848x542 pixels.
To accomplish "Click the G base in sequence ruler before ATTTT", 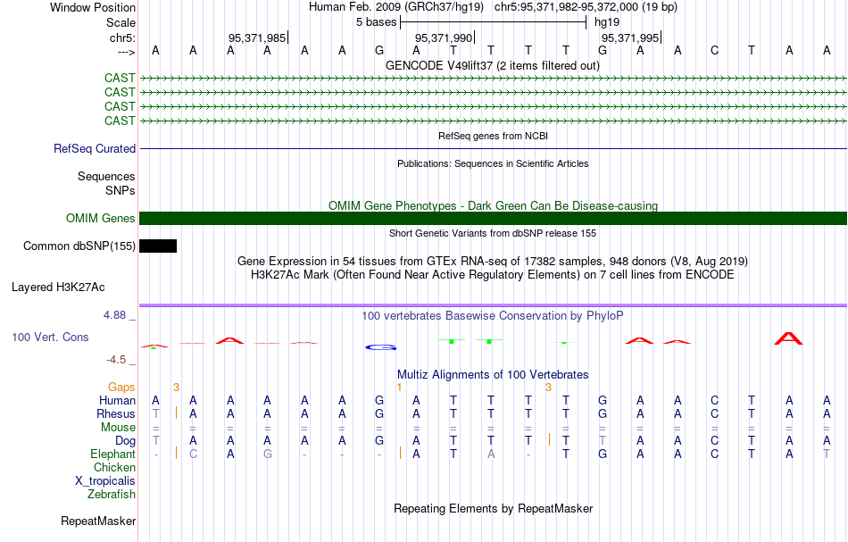I will [379, 50].
